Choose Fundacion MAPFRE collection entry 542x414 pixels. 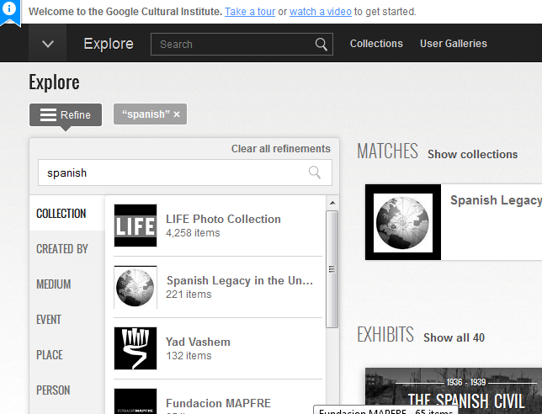coord(218,397)
